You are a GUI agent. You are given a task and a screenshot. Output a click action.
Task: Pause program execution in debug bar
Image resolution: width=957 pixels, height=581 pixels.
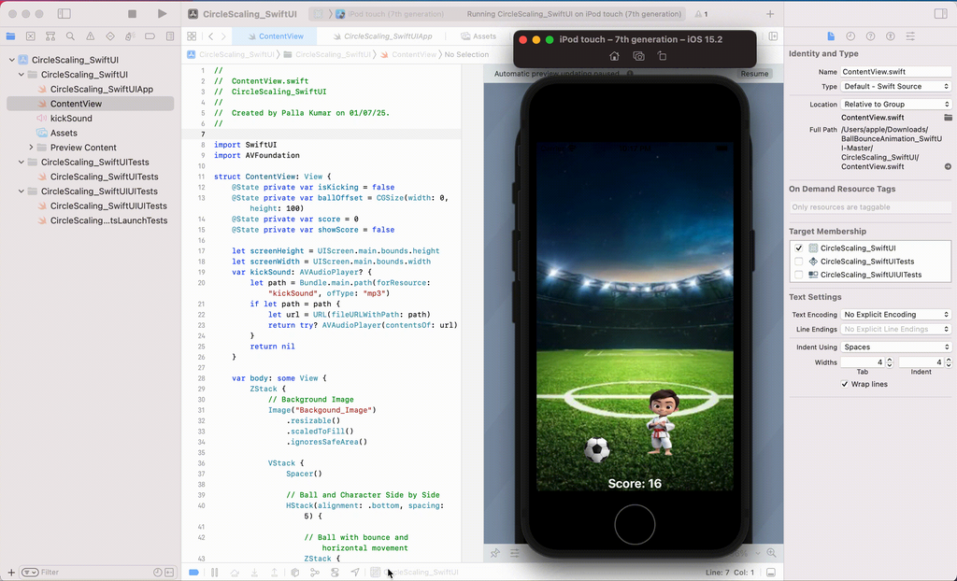214,573
